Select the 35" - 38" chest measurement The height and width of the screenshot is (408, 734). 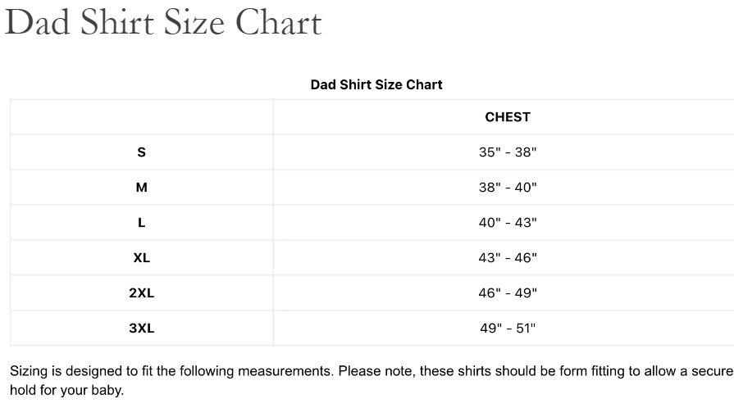508,152
